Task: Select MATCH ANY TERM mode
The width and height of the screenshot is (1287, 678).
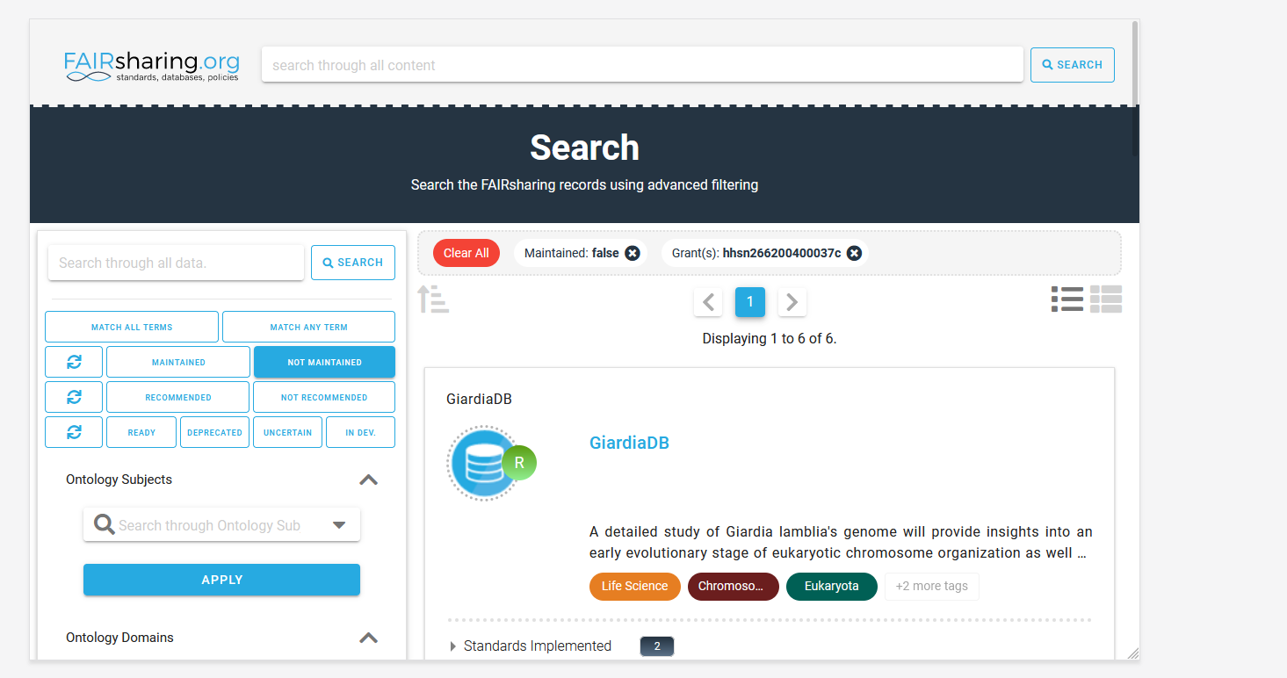Action: 308,326
